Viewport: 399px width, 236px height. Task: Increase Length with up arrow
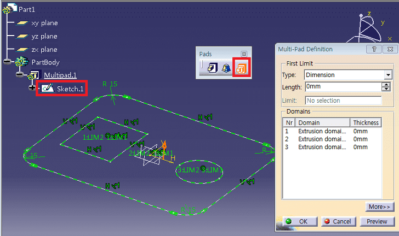click(386, 85)
